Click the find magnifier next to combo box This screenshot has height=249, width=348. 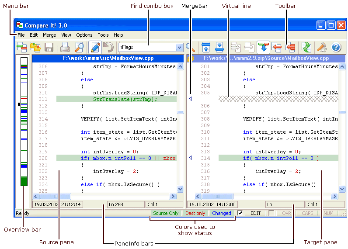point(190,47)
